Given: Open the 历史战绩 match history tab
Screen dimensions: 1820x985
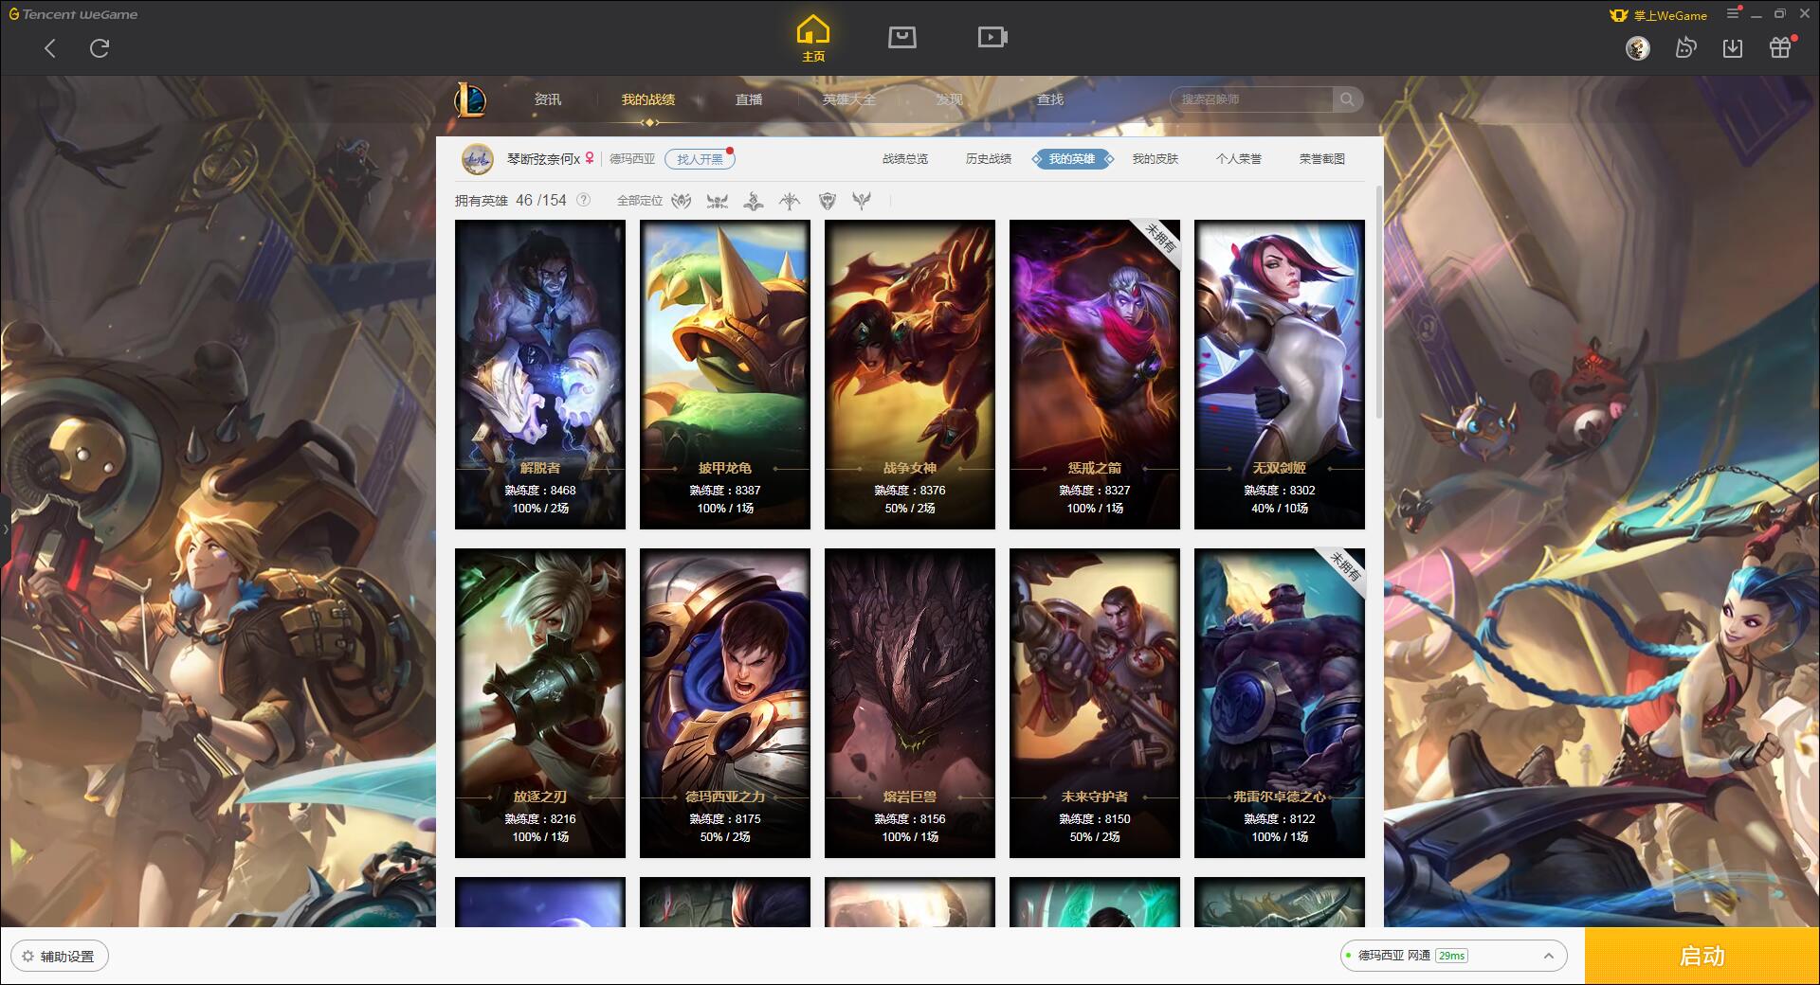Looking at the screenshot, I should point(989,159).
